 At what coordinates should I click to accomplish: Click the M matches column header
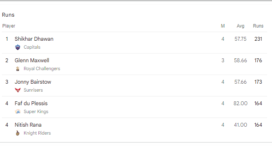223,26
